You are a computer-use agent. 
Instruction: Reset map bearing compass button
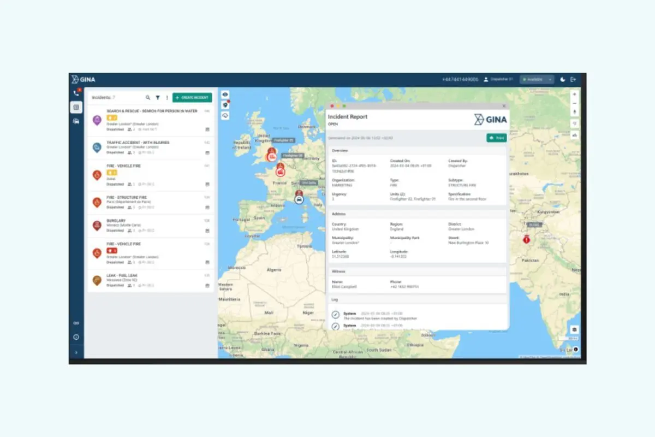click(x=574, y=113)
